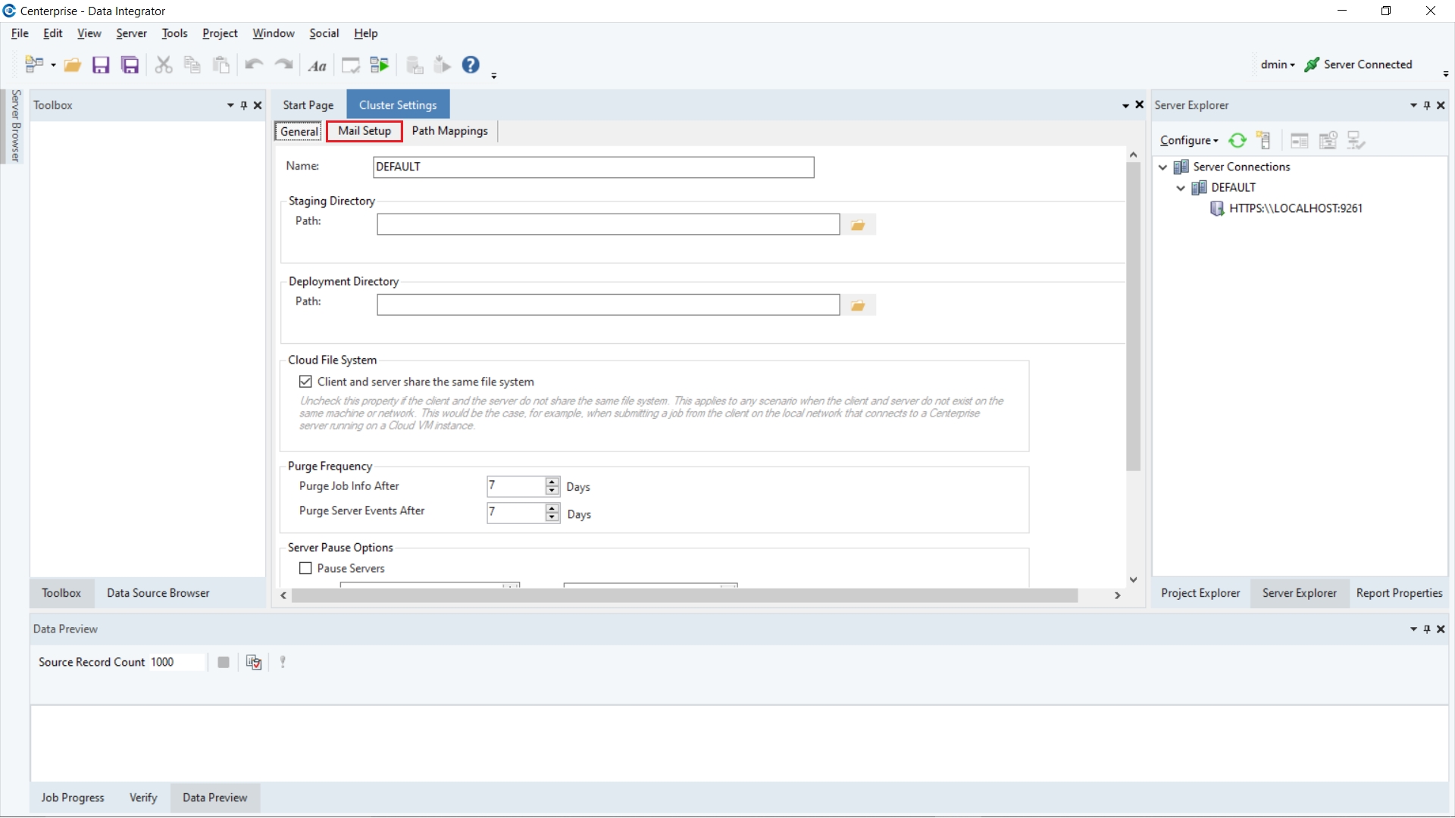Open the Project menu
This screenshot has width=1455, height=818.
(x=220, y=33)
